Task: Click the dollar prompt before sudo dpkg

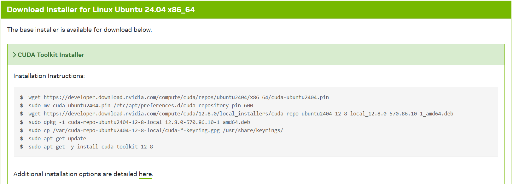Action: click(x=21, y=122)
